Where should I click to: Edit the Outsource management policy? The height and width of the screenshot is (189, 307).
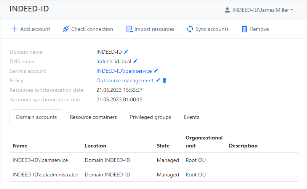158,80
